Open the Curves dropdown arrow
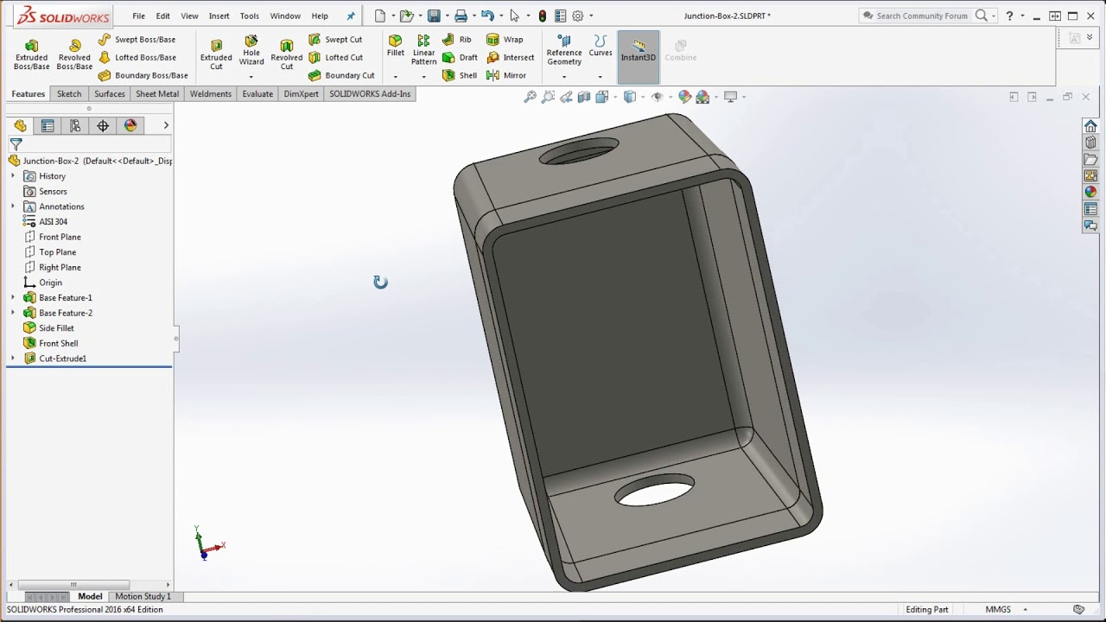This screenshot has height=622, width=1106. [x=600, y=76]
